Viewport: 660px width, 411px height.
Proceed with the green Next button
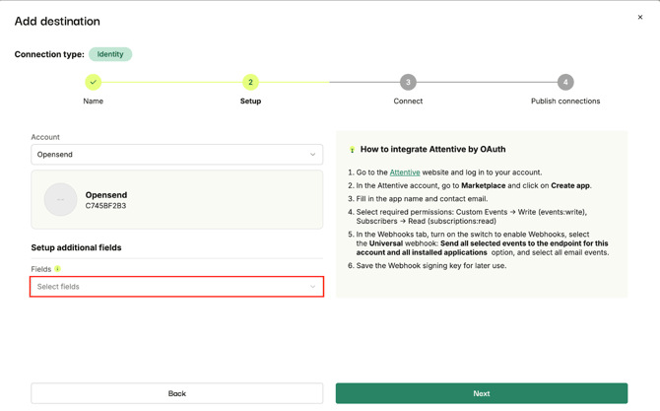[481, 393]
